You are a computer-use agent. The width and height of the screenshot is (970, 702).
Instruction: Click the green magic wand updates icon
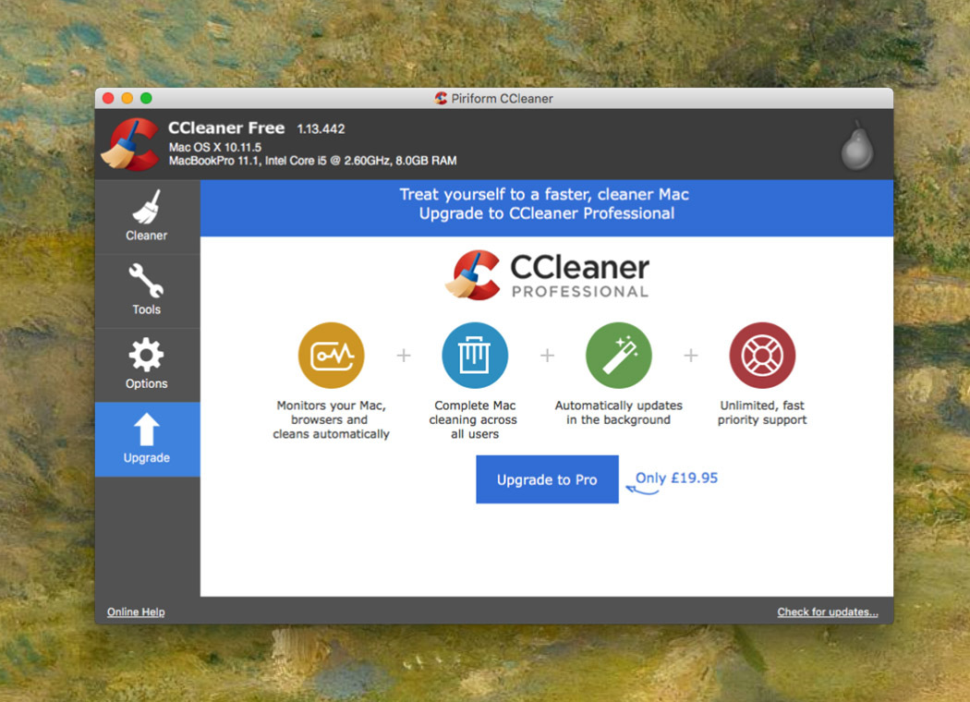tap(619, 355)
